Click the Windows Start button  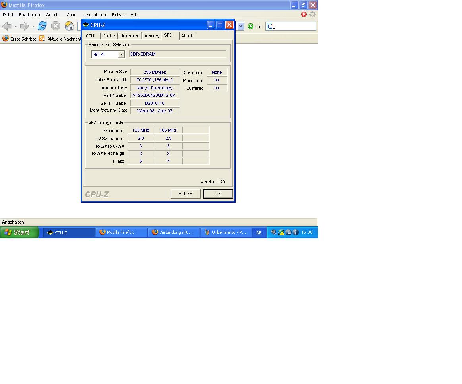coord(19,232)
